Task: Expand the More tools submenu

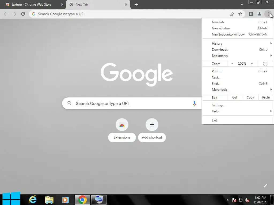Action: coord(238,90)
